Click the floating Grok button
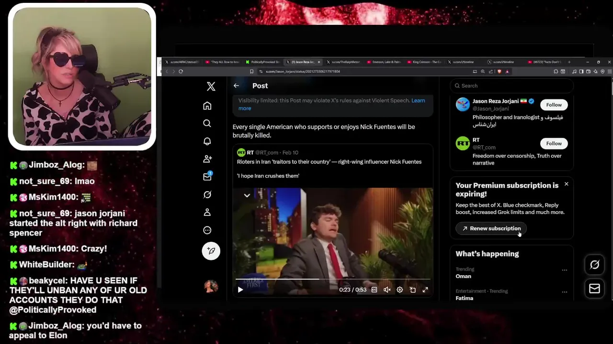The width and height of the screenshot is (613, 344). point(594,264)
